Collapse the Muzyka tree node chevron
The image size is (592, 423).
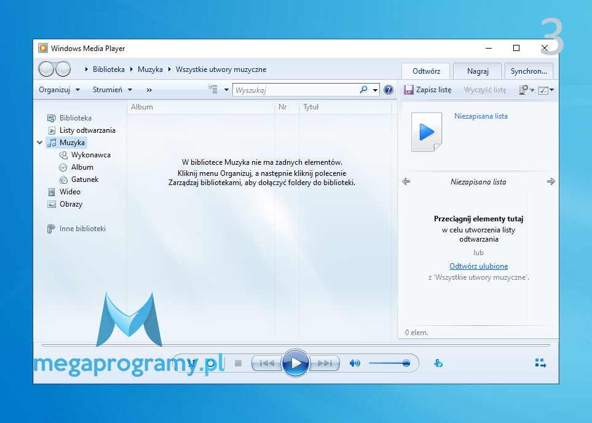39,143
